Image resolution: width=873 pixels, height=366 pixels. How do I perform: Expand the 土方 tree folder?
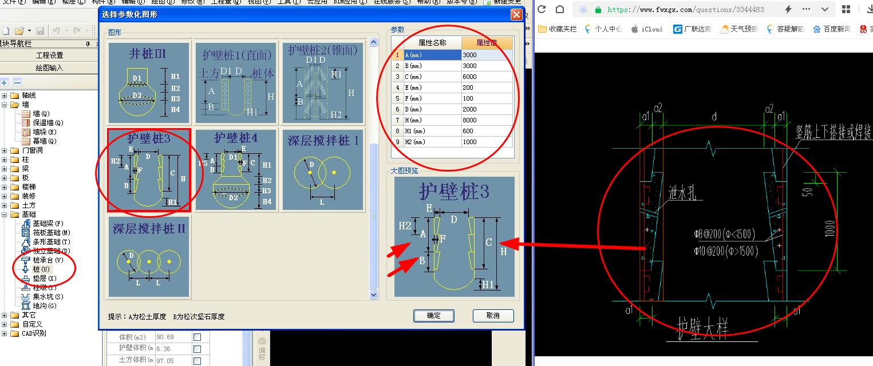5,205
